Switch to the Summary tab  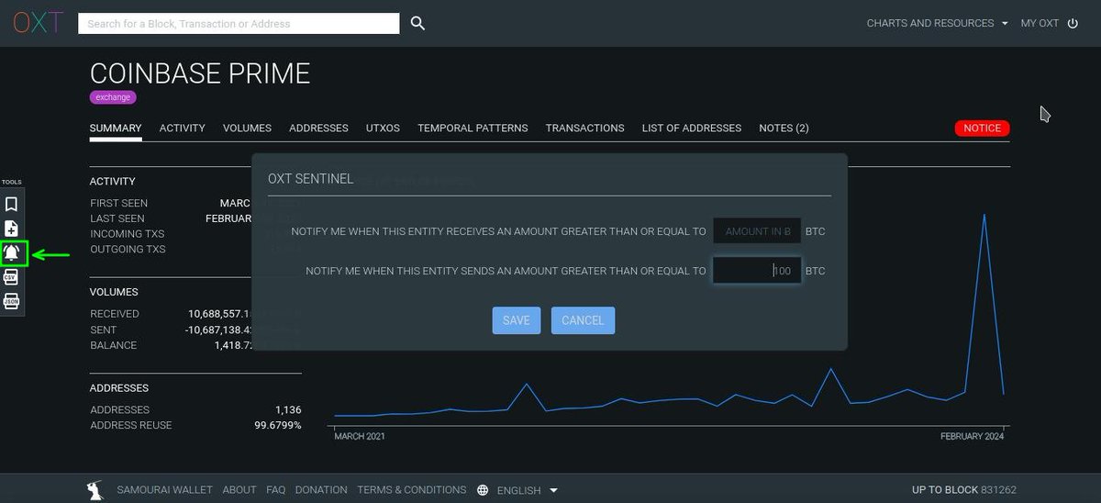(116, 129)
